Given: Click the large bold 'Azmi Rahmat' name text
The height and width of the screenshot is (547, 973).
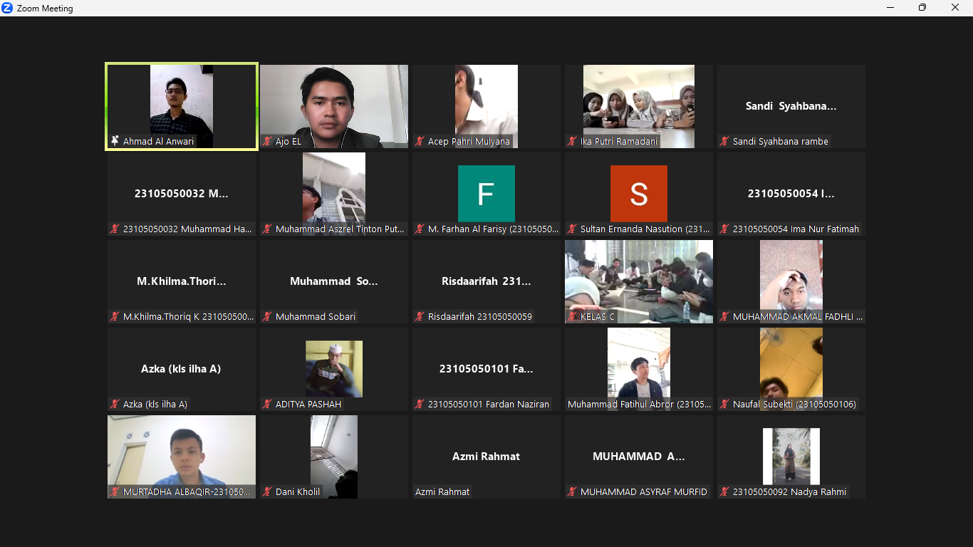Looking at the screenshot, I should point(486,457).
